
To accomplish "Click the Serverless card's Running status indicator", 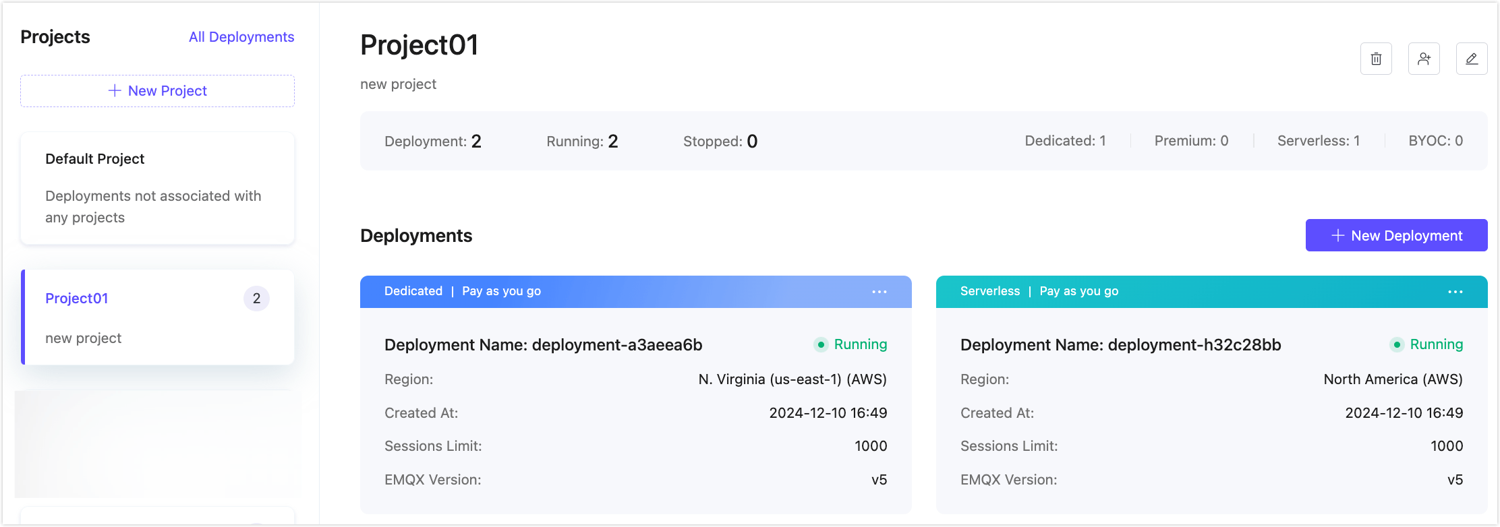I will (1427, 344).
